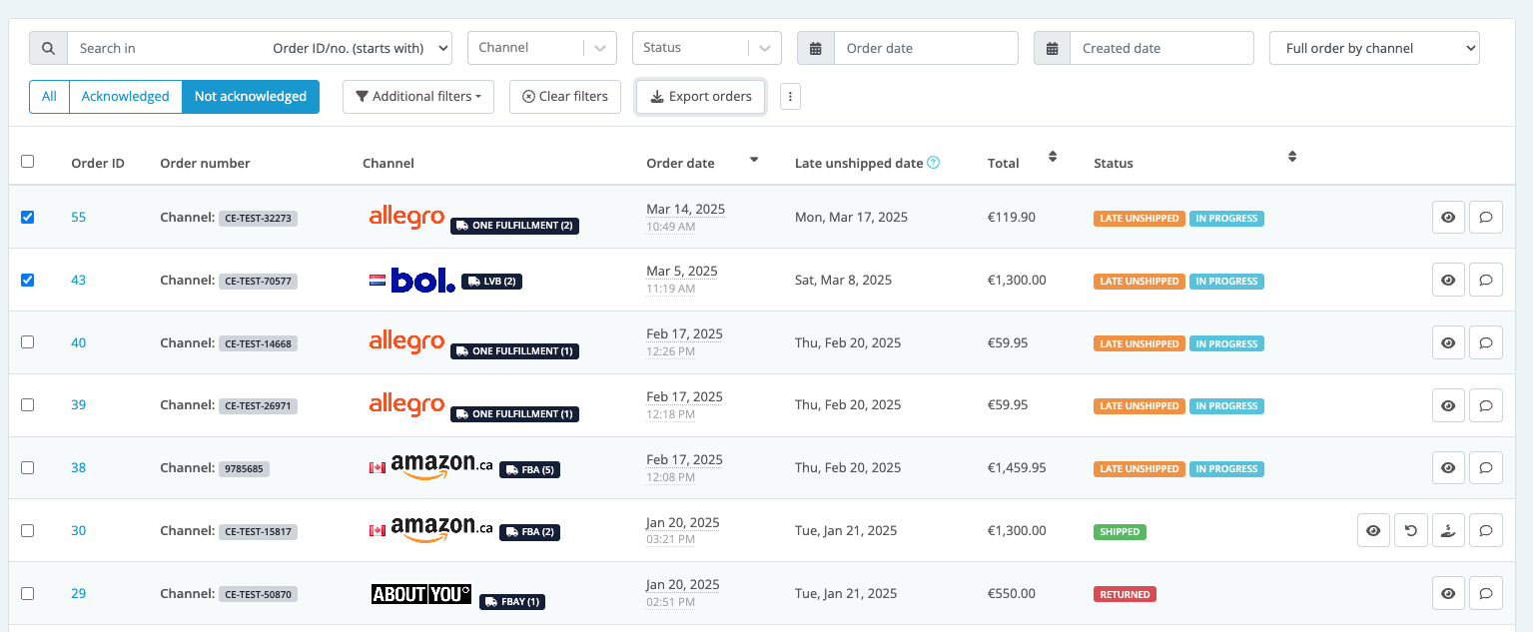Screen dimensions: 1533x632
Task: Open order ID 55 link
Action: pos(79,217)
